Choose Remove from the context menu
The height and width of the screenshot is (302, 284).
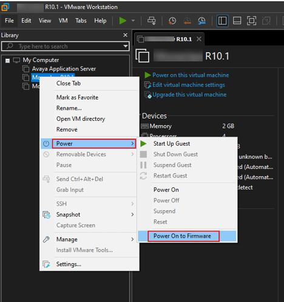pos(67,129)
